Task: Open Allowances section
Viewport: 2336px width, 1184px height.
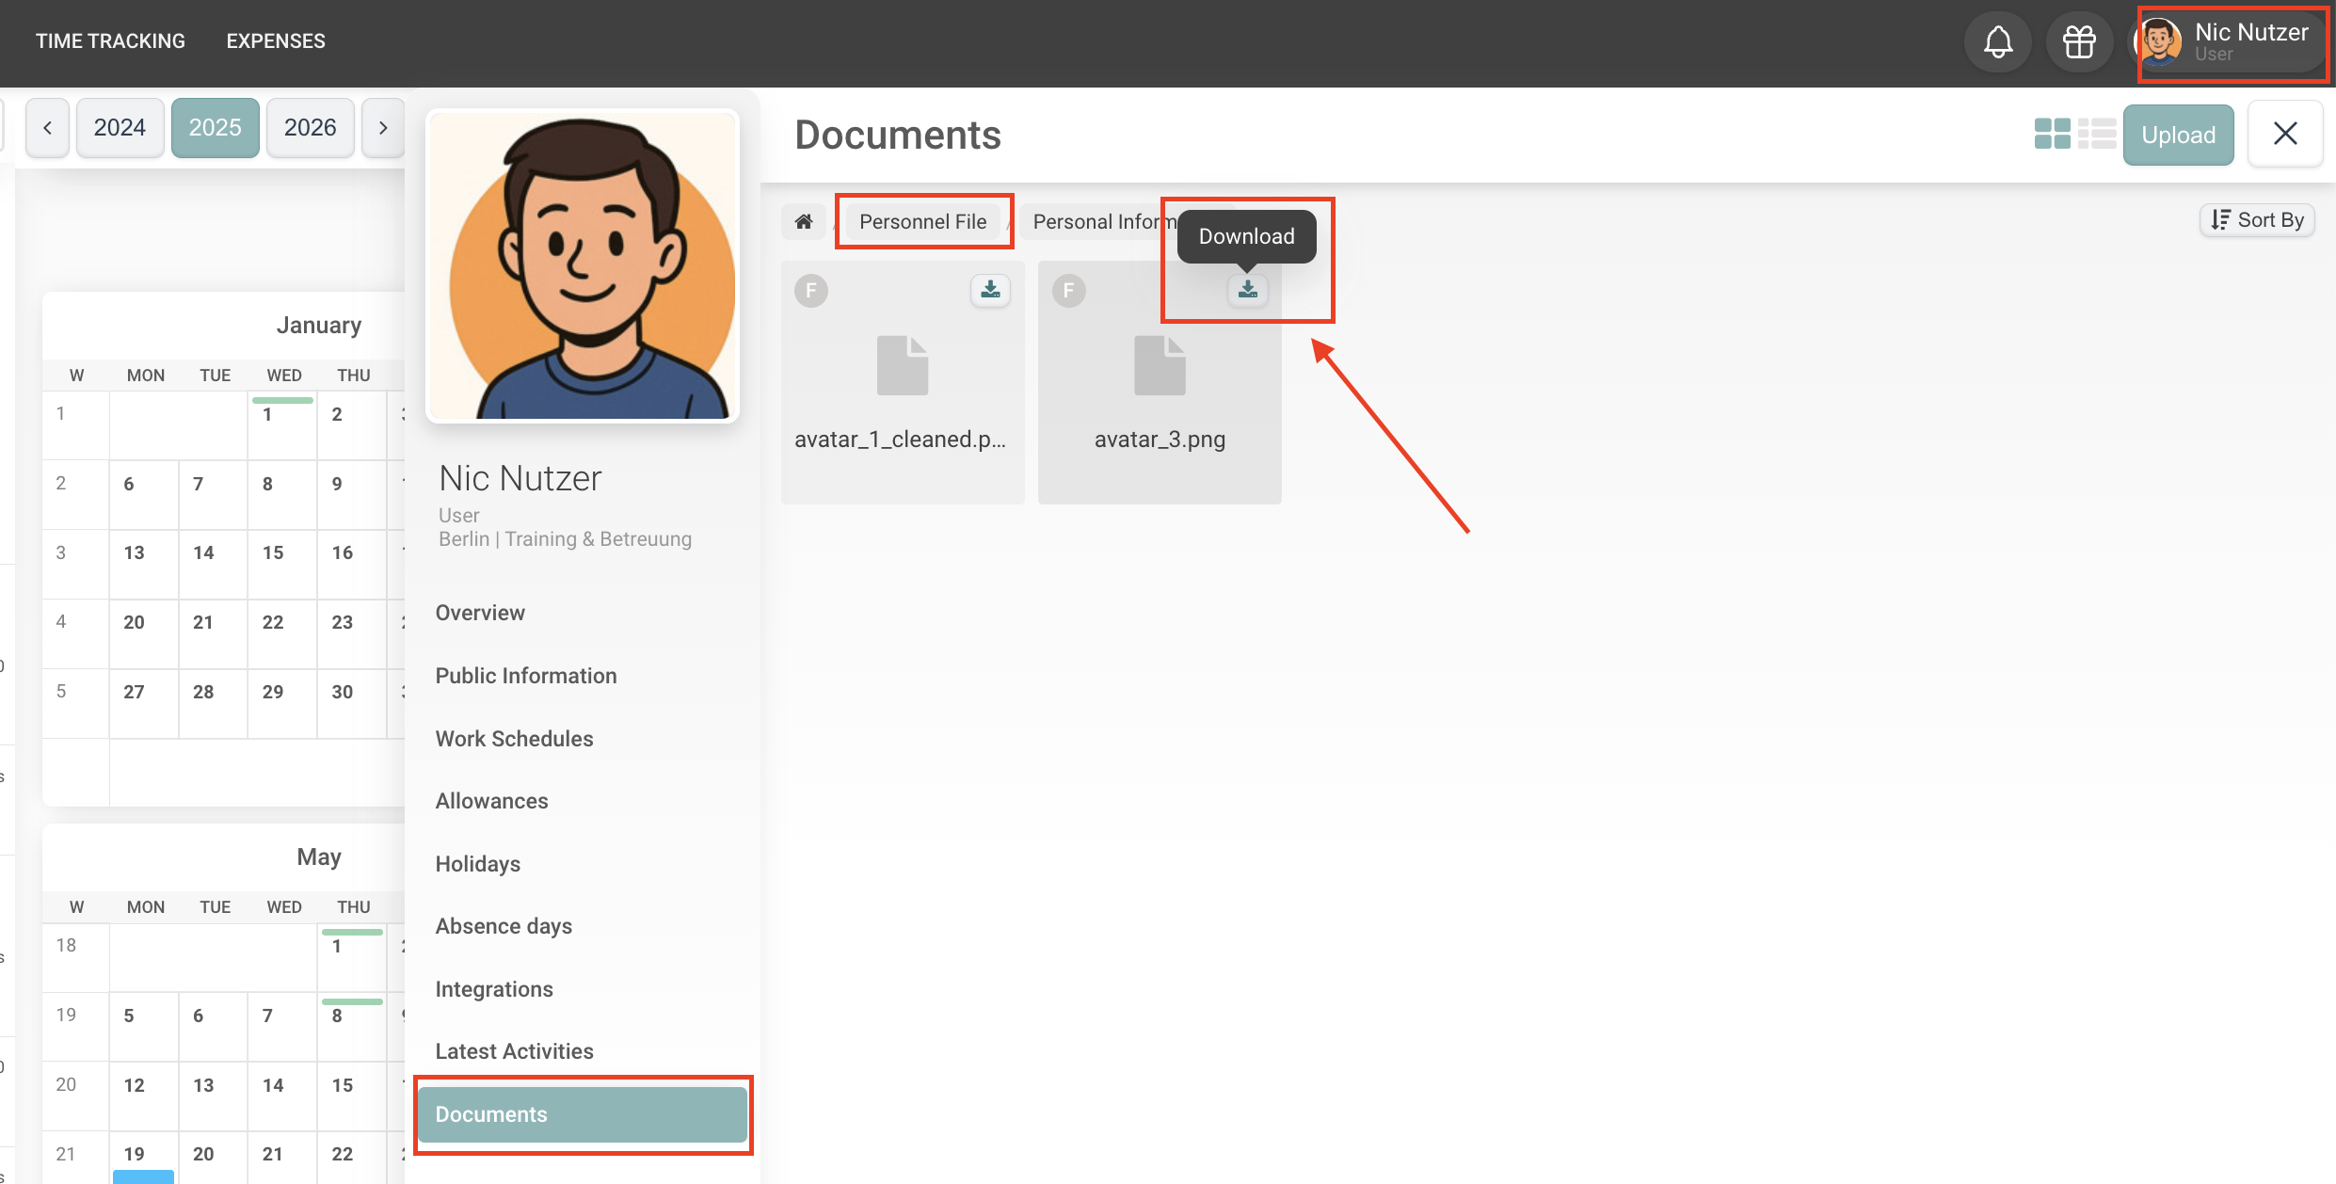Action: (583, 801)
